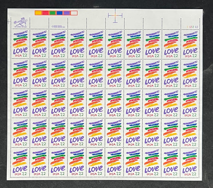Select the bottom-left corner LOVE stamp

point(20,162)
